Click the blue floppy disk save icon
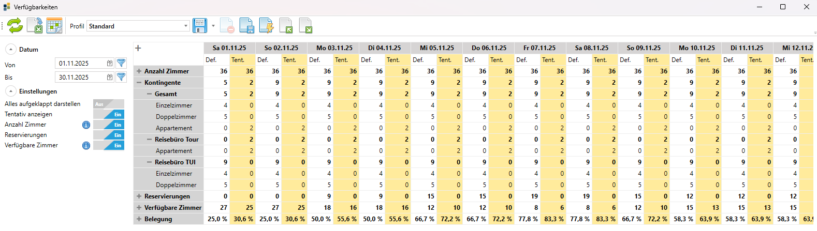Viewport: 817px width, 231px height. pyautogui.click(x=200, y=25)
